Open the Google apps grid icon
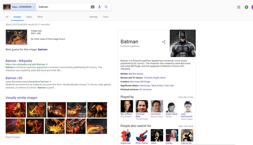 point(239,7)
